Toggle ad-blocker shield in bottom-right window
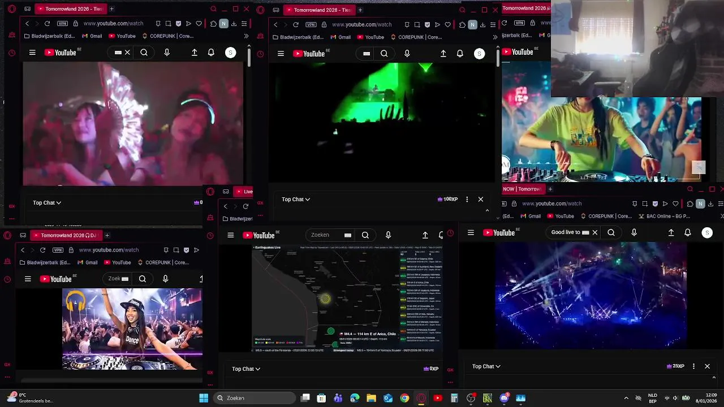The width and height of the screenshot is (724, 407). 655,203
